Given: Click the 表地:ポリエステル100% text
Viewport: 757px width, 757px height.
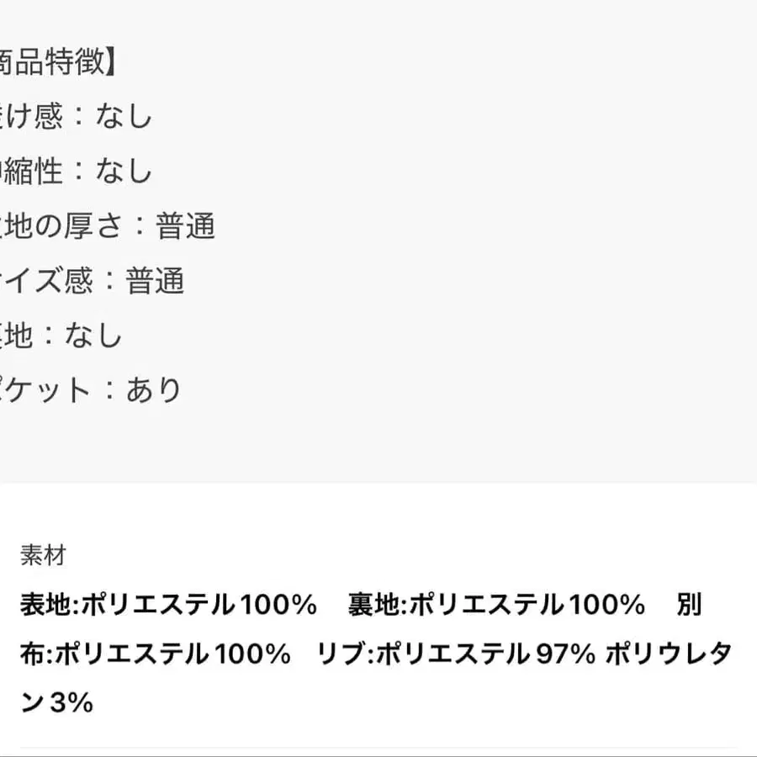Looking at the screenshot, I should tap(168, 605).
